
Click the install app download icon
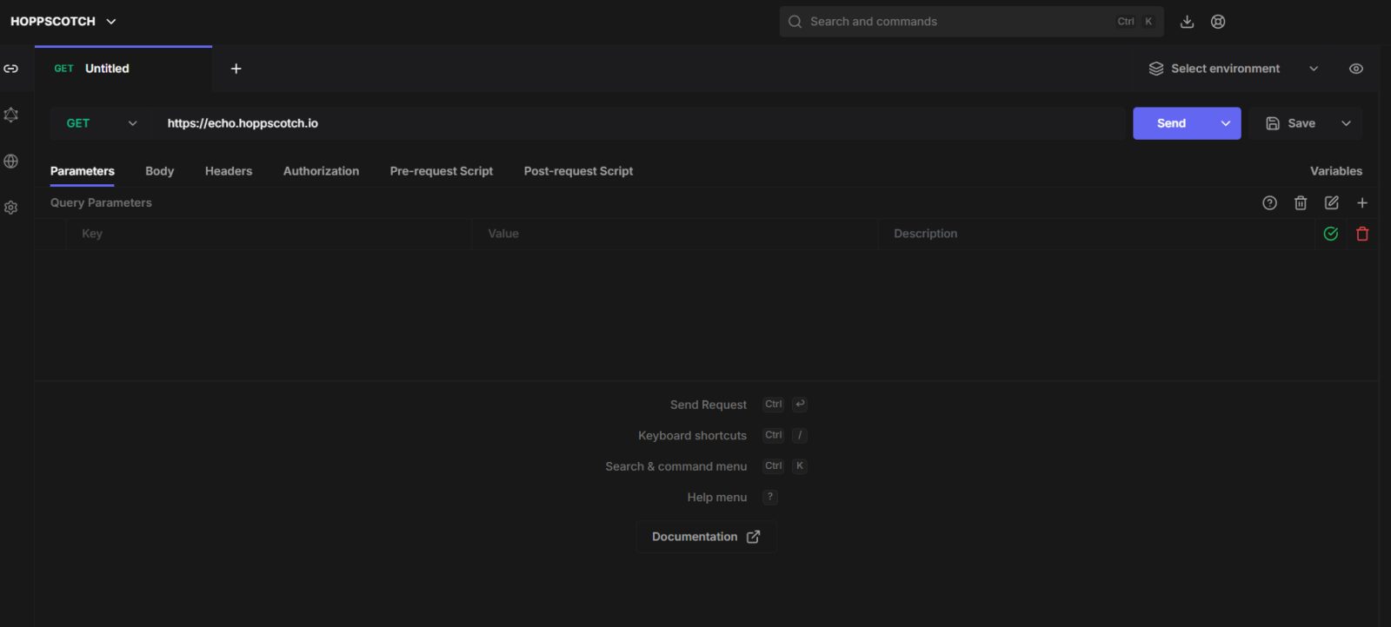click(1187, 22)
